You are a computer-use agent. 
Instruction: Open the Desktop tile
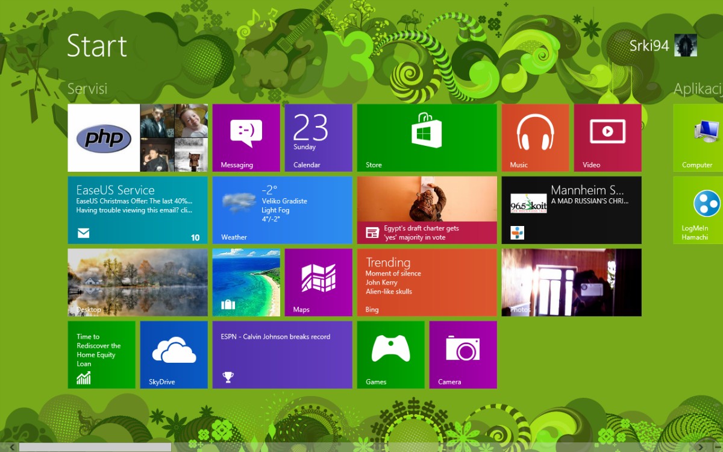point(137,283)
